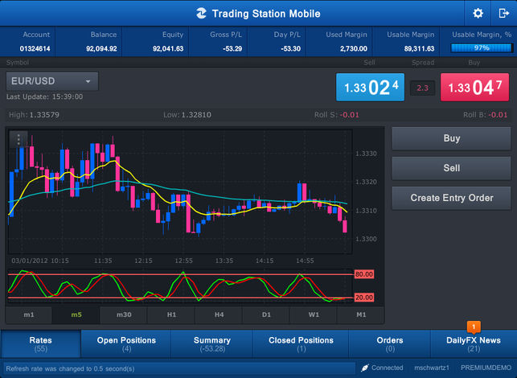
Task: Tap Usable Margin value 89,311.63
Action: pyautogui.click(x=419, y=49)
